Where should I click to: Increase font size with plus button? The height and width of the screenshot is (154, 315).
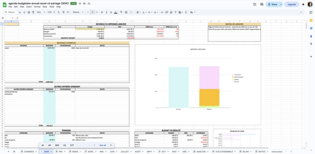[97, 12]
